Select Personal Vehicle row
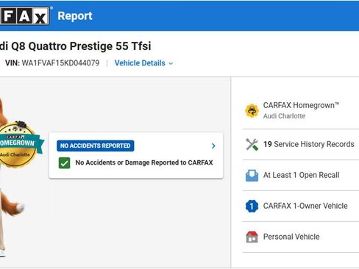359x269 pixels. 301,237
